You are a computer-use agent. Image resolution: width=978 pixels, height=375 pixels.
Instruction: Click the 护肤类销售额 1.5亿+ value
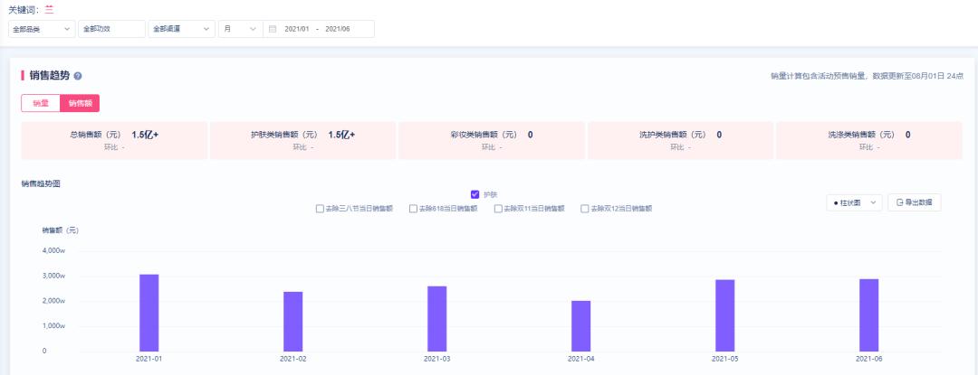point(341,135)
